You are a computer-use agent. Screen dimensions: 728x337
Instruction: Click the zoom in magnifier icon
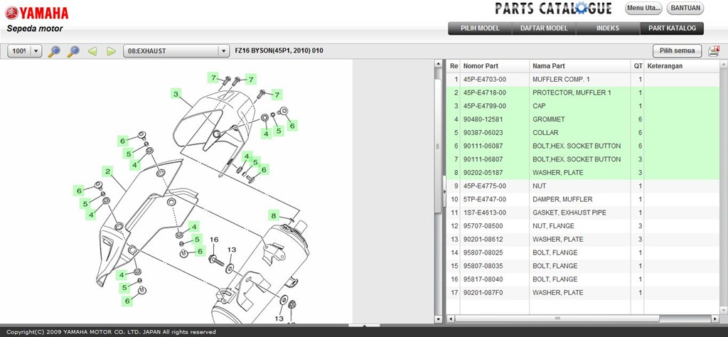pos(54,51)
